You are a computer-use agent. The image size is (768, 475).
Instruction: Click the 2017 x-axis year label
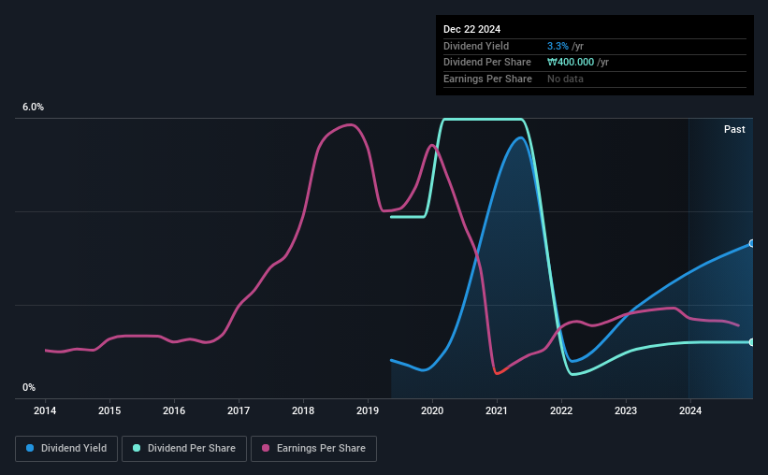[x=239, y=410]
